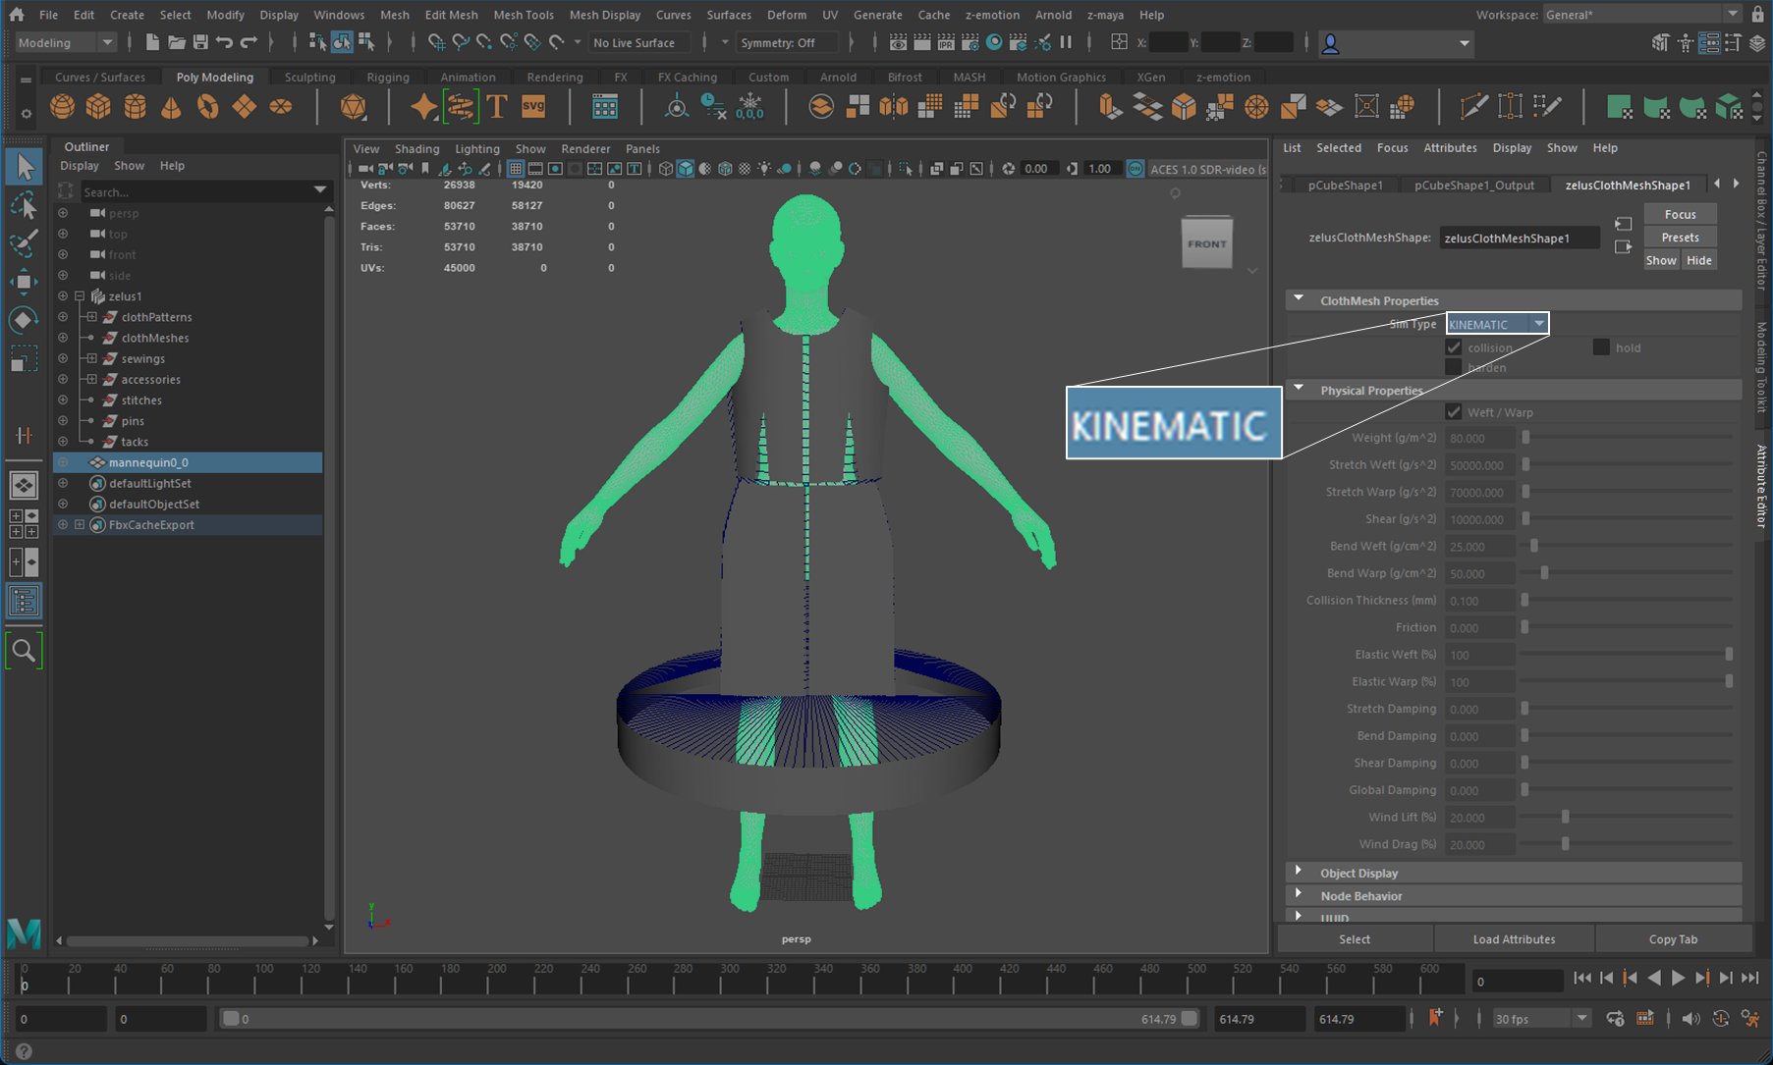Screen dimensions: 1773x1065
Task: Click the Maya home icon
Action: click(x=17, y=15)
